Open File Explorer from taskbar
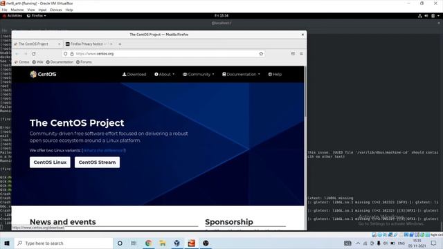This screenshot has width=443, height=249. (163, 243)
